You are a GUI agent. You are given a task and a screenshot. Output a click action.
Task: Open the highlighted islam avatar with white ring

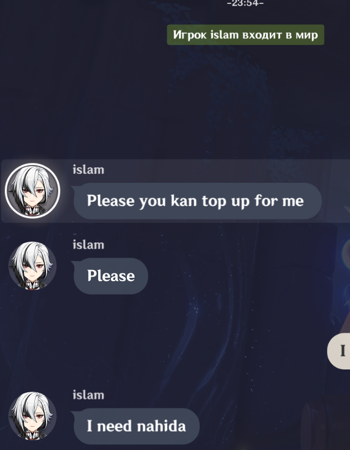click(32, 191)
